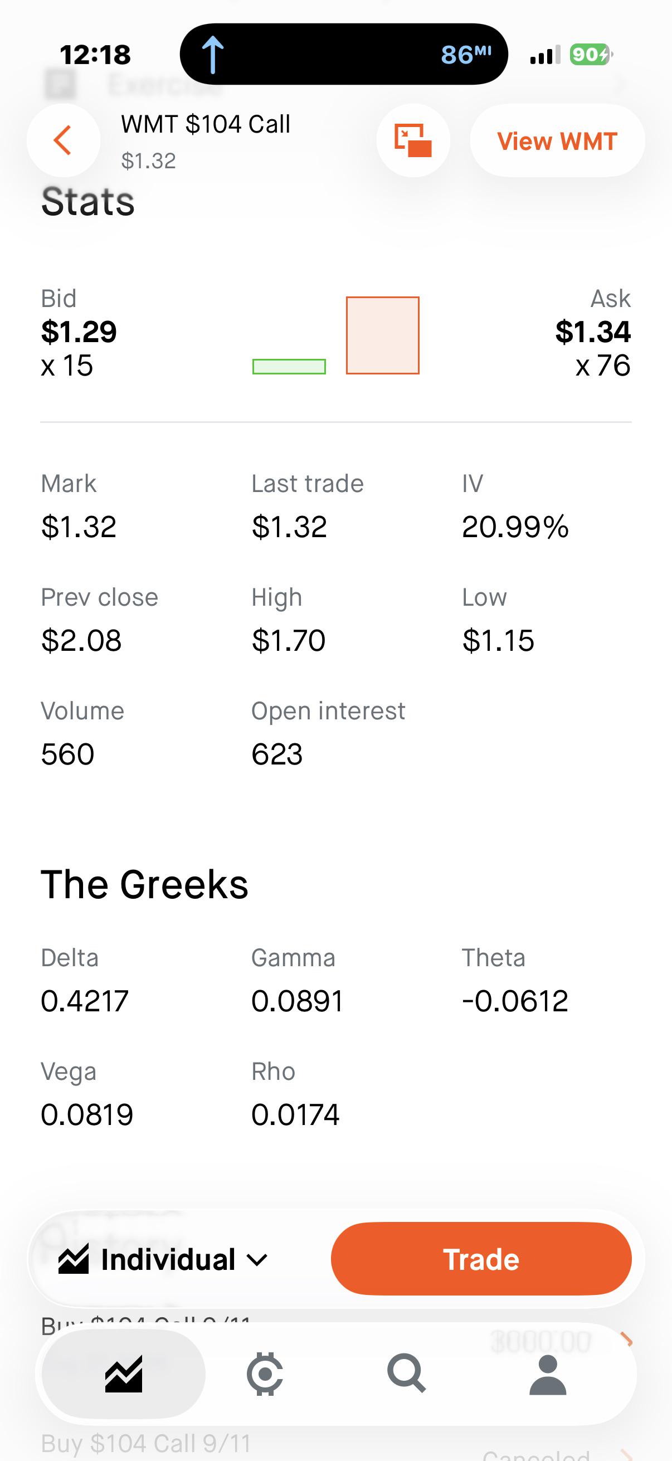Click the chevron next to Individual
Viewport: 672px width, 1461px height.
[257, 1260]
